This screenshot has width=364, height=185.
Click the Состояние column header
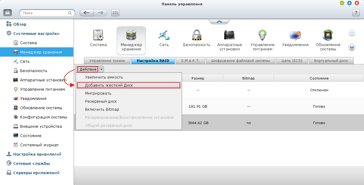coord(319,78)
